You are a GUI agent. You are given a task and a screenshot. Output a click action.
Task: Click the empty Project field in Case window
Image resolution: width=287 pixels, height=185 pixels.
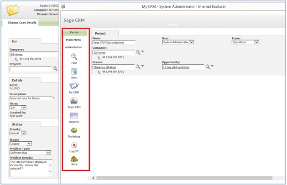(x=31, y=69)
